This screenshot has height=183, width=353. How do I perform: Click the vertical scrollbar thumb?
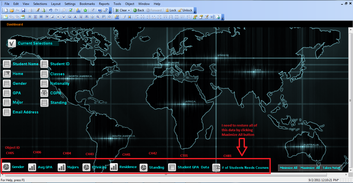[x=351, y=101]
